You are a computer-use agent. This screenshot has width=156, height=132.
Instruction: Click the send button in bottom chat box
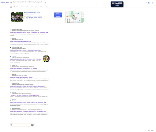click(x=32, y=125)
